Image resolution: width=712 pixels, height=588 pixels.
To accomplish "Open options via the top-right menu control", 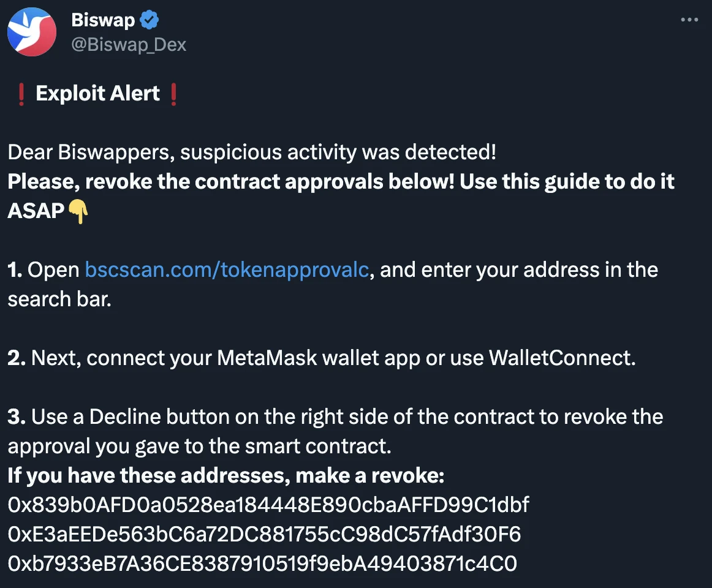I will (689, 19).
